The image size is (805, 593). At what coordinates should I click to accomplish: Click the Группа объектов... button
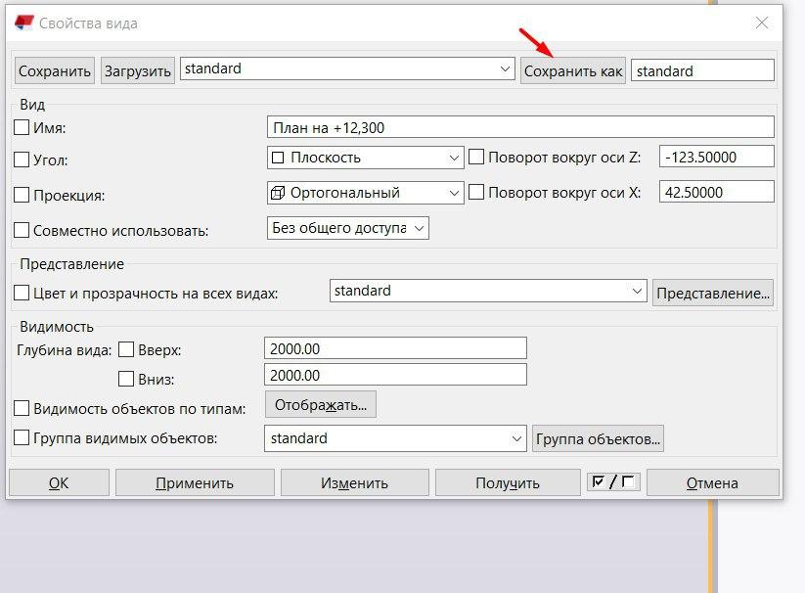[x=598, y=439]
